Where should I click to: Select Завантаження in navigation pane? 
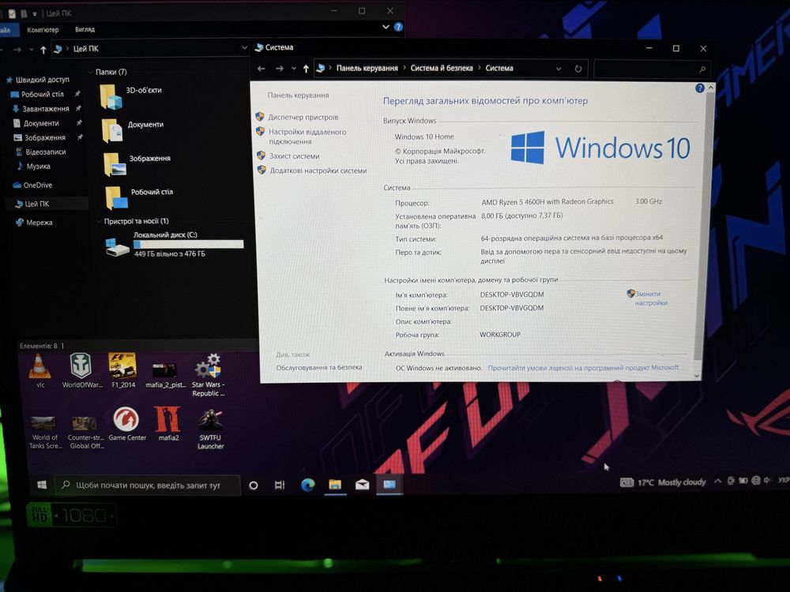point(45,109)
